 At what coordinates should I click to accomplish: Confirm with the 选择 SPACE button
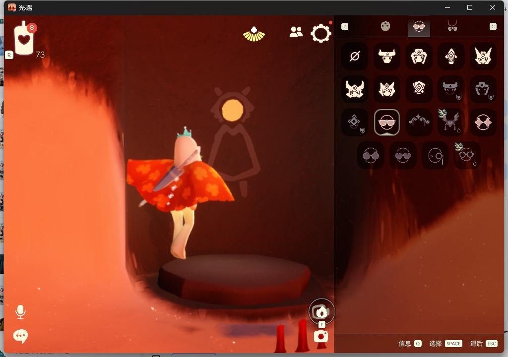click(445, 344)
